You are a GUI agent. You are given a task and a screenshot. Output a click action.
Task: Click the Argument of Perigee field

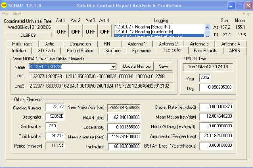216,136
